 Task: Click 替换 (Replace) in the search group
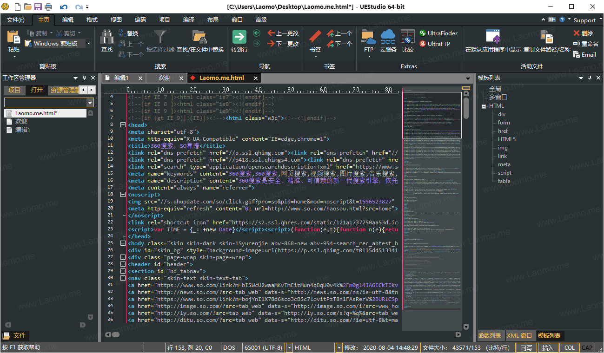point(128,33)
